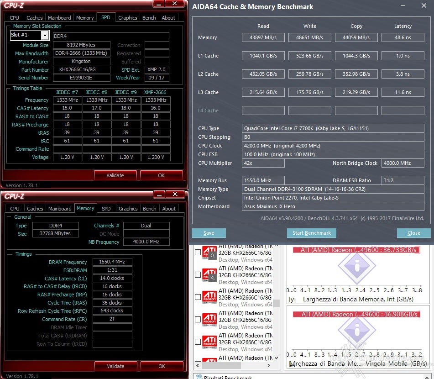The height and width of the screenshot is (379, 434).
Task: Select the Graphics tab in the CPU-Z SPD window
Action: tap(128, 18)
